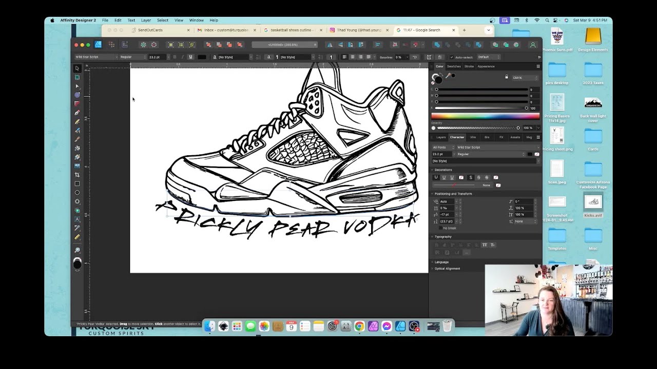The height and width of the screenshot is (369, 657).
Task: Switch to Pixel Persona icon
Action: click(111, 45)
